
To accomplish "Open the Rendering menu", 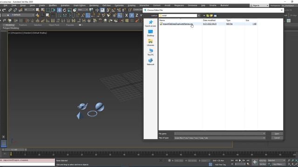I will (x=94, y=6).
